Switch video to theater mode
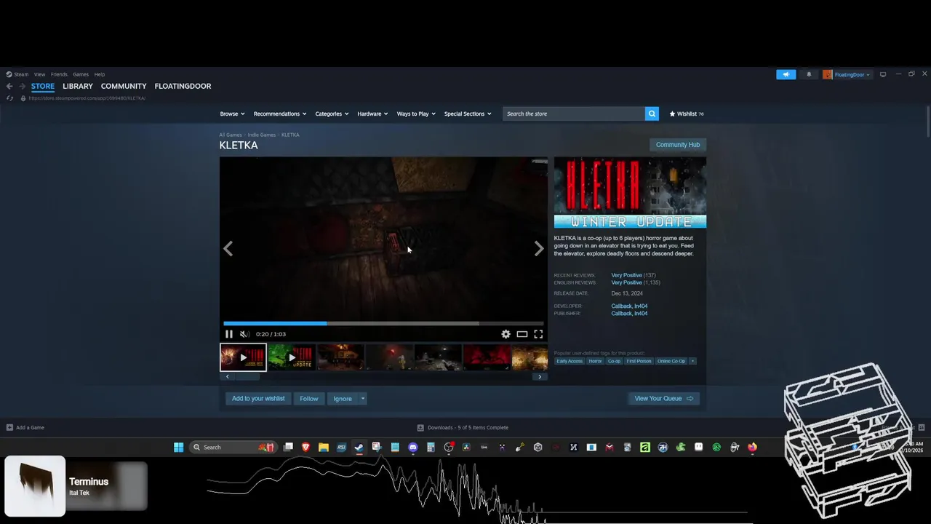 click(522, 334)
